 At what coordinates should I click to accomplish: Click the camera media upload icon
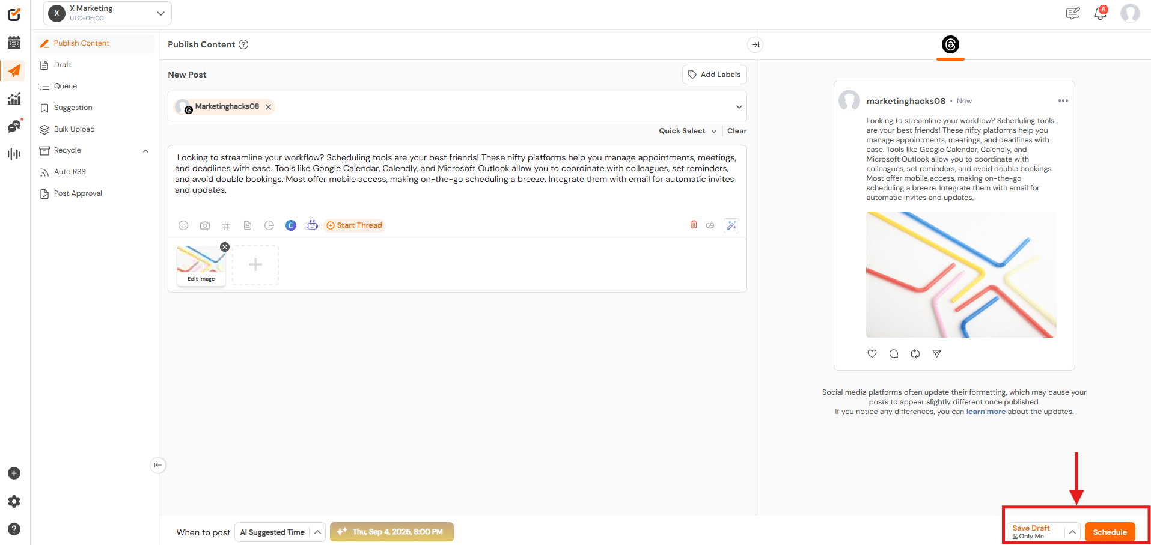[x=205, y=225]
